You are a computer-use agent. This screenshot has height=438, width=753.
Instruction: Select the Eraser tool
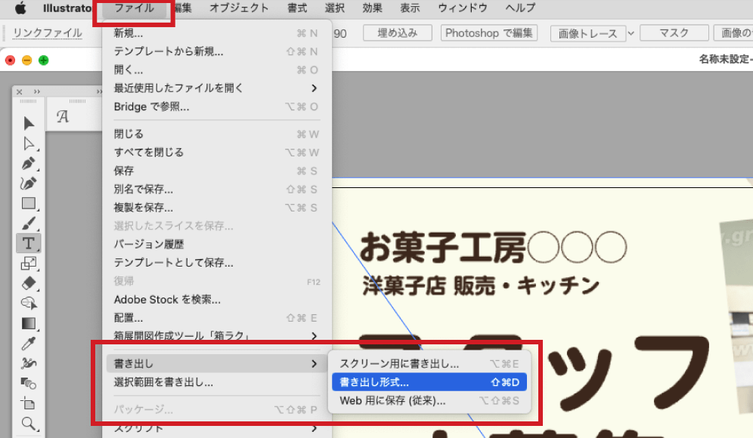pyautogui.click(x=29, y=283)
